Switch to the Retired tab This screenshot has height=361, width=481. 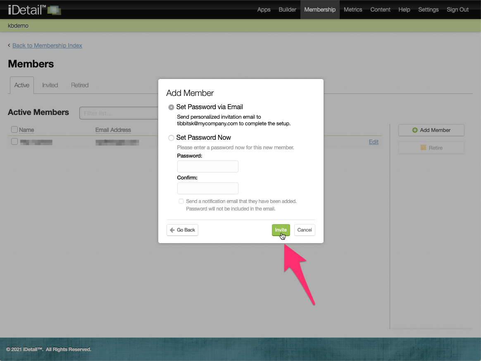pos(80,85)
